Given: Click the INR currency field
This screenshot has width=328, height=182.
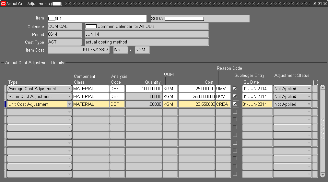Looking at the screenshot, I should point(121,50).
